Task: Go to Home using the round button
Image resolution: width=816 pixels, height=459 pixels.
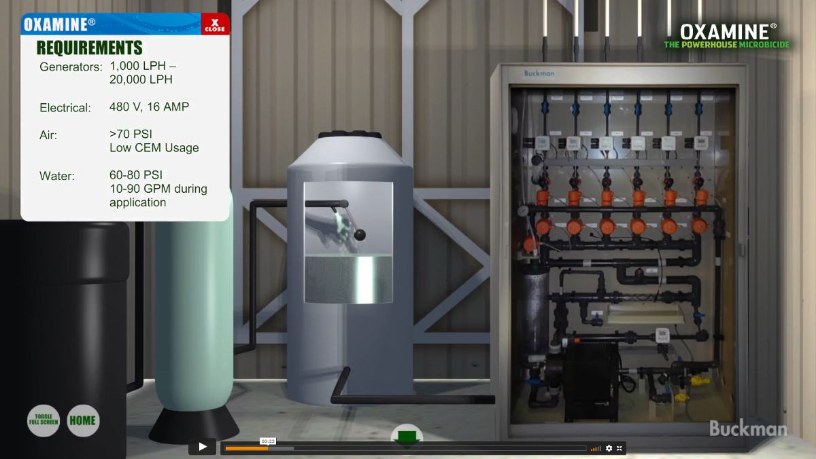Action: [x=82, y=421]
